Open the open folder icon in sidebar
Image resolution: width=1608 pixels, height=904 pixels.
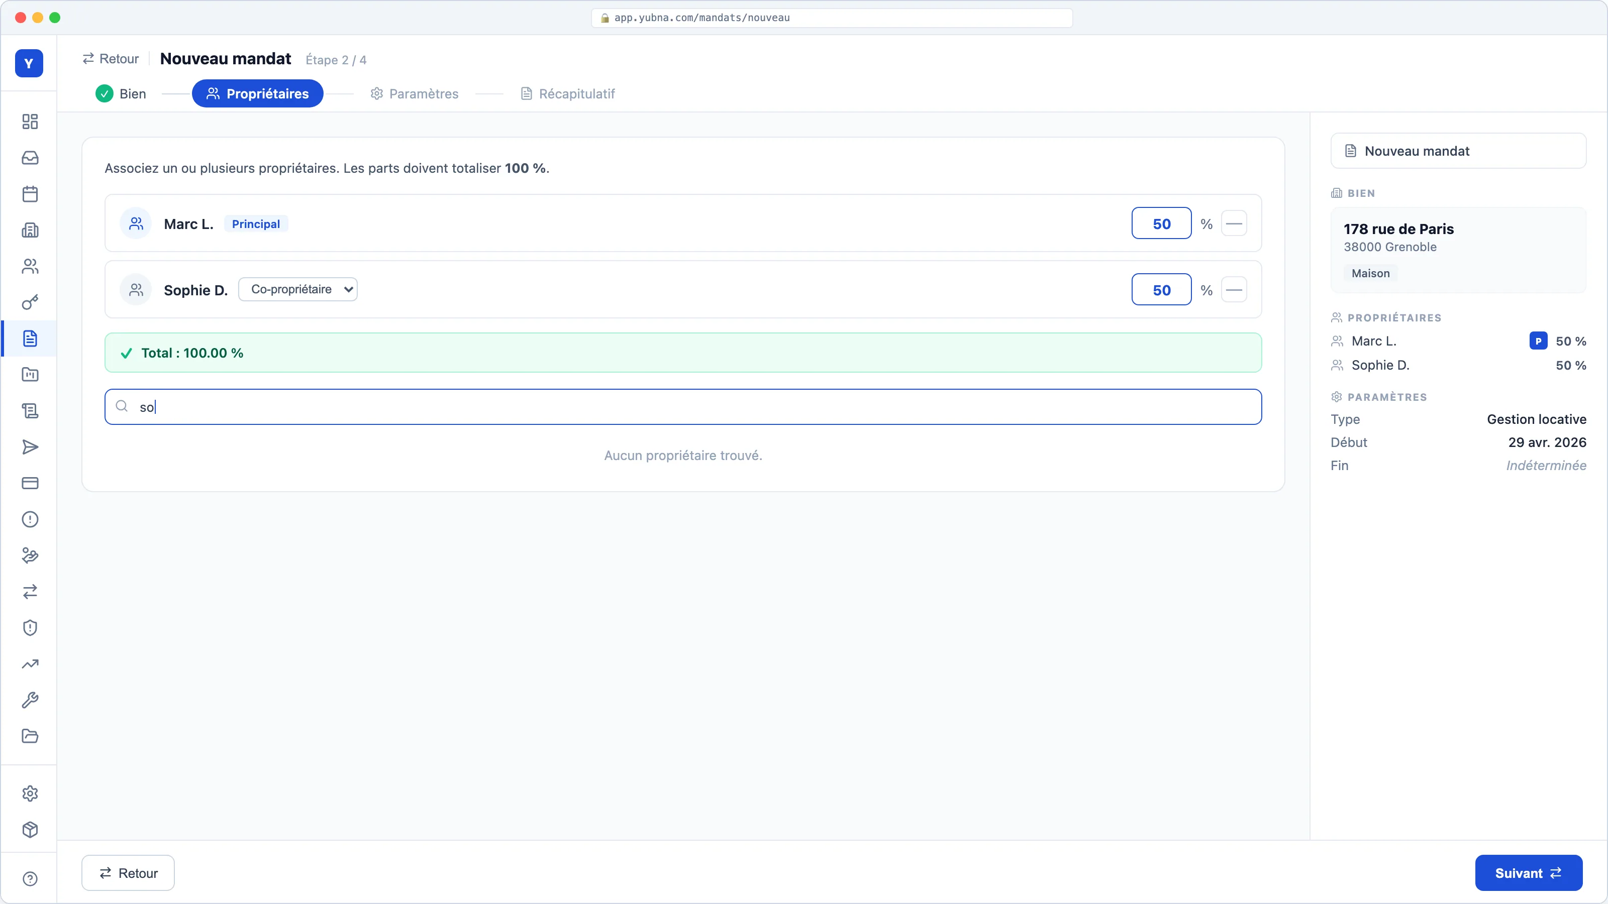(30, 736)
